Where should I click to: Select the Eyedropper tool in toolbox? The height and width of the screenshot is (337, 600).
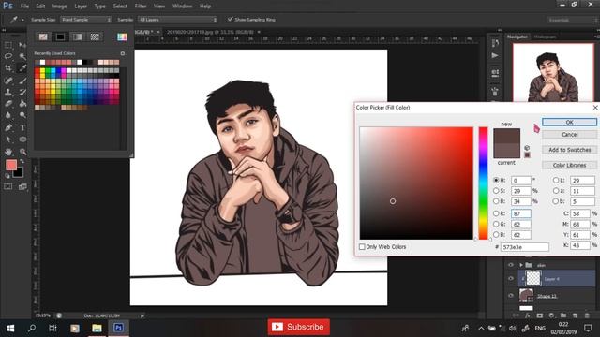(22, 68)
